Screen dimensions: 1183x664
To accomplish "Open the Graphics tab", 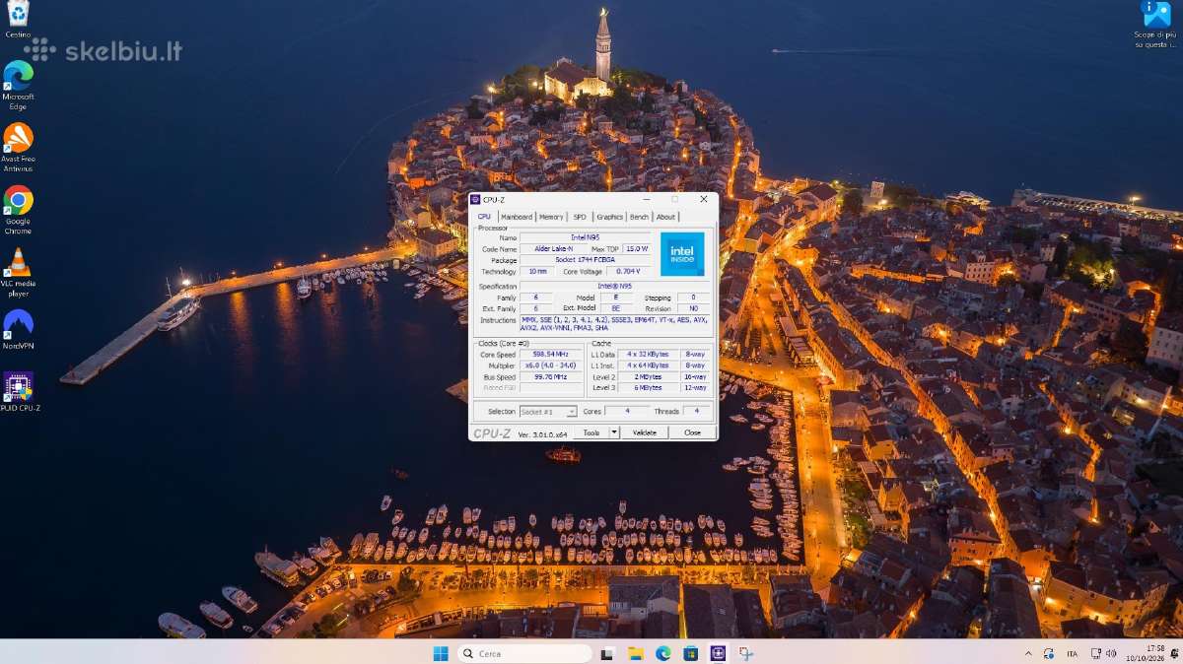I will (x=609, y=217).
